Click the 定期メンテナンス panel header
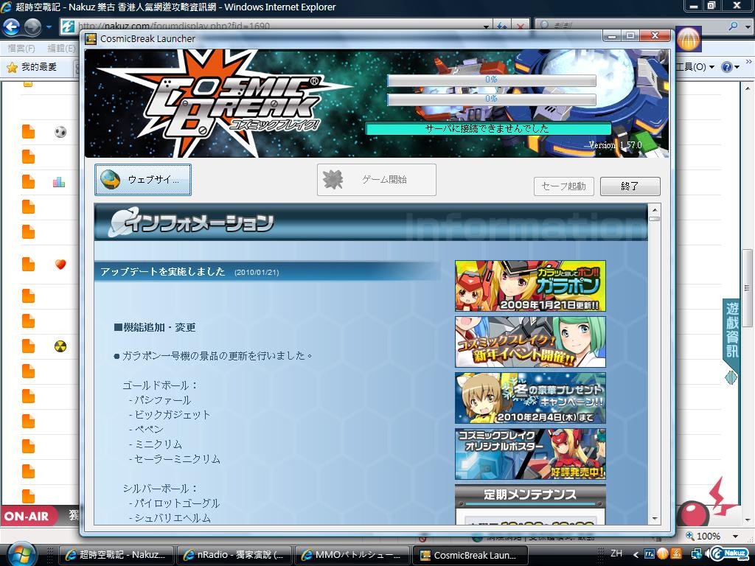 pos(530,495)
